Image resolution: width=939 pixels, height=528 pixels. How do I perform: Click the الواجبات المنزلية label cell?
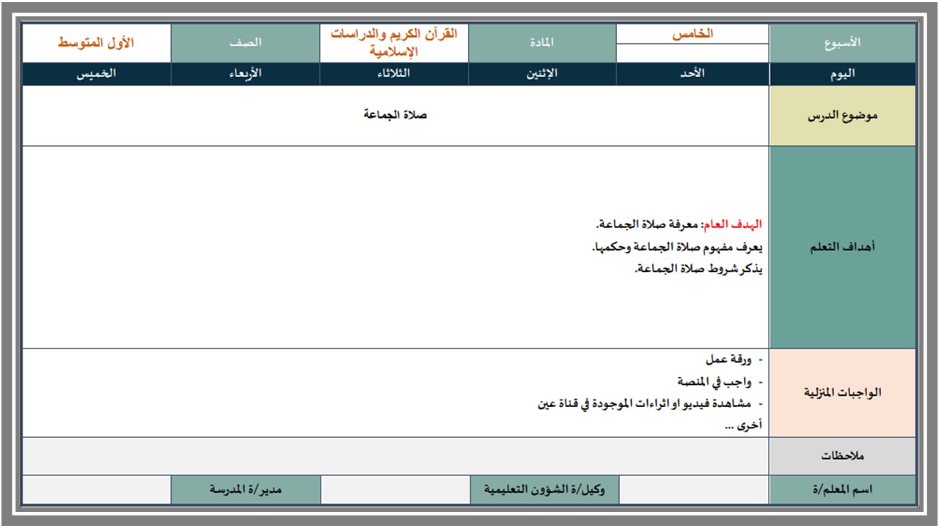point(842,393)
